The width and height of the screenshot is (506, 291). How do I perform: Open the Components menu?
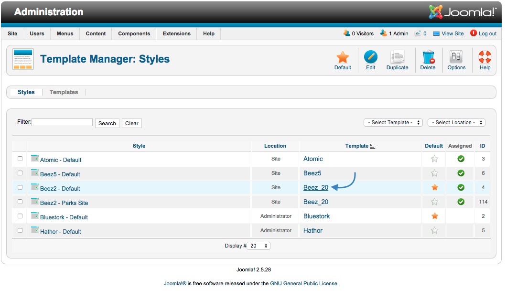(134, 33)
